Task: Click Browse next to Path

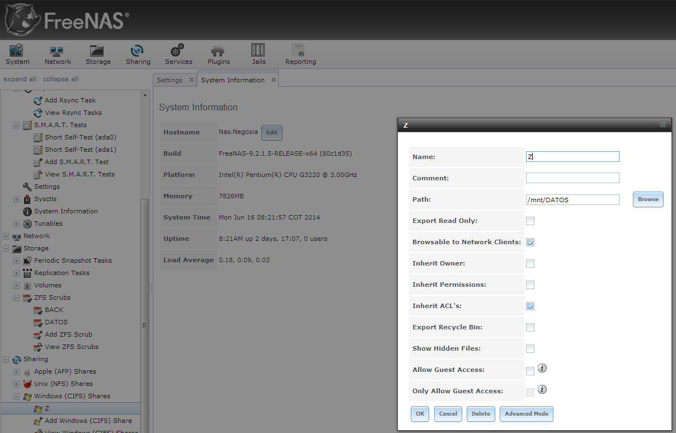Action: (648, 199)
